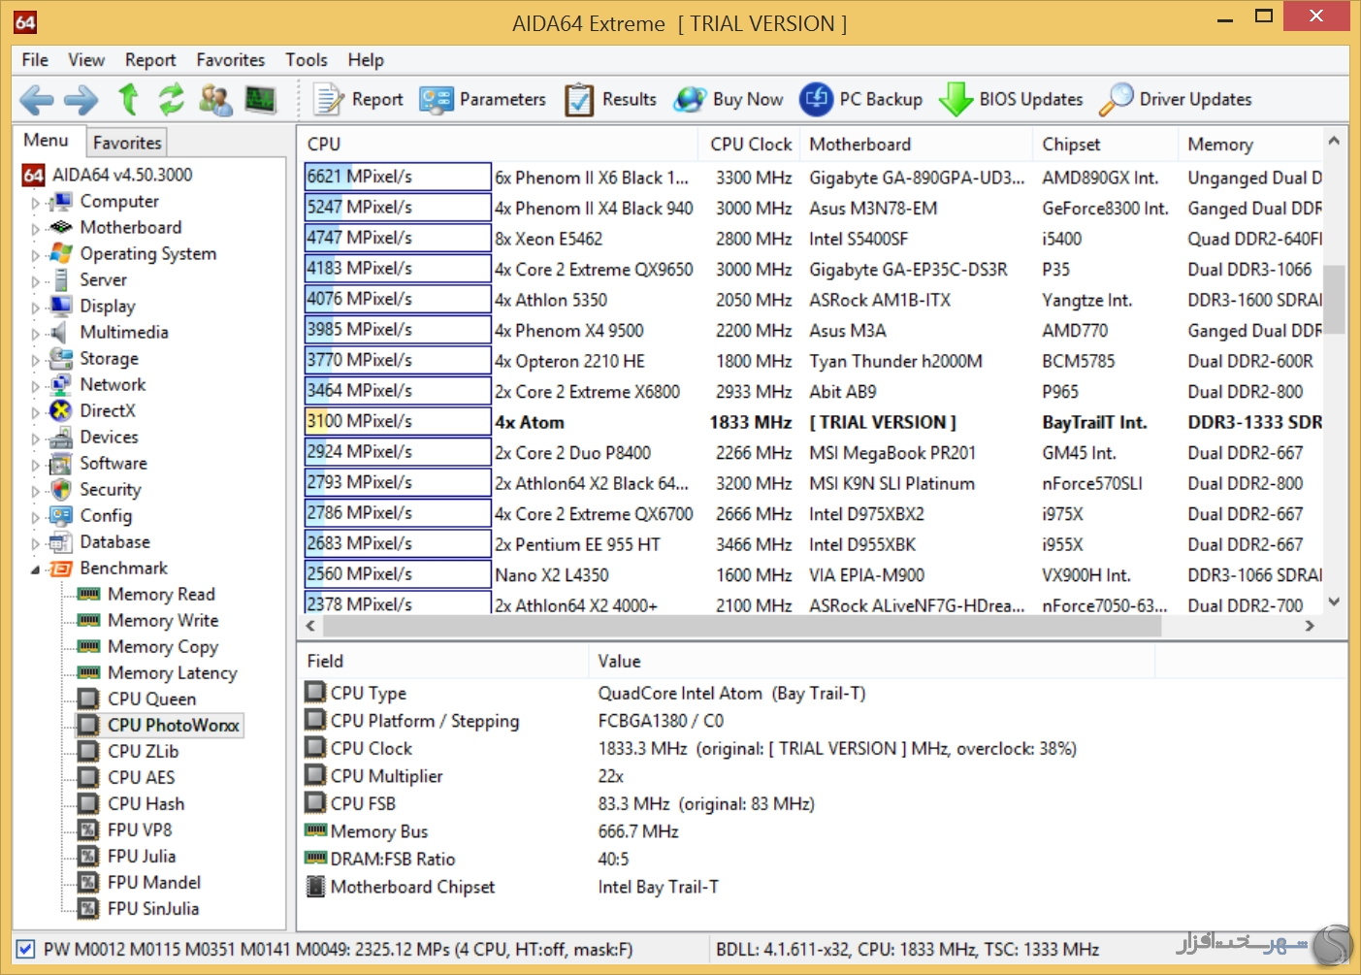Open the monitor graph icon in the toolbar
The height and width of the screenshot is (975, 1361).
click(260, 99)
